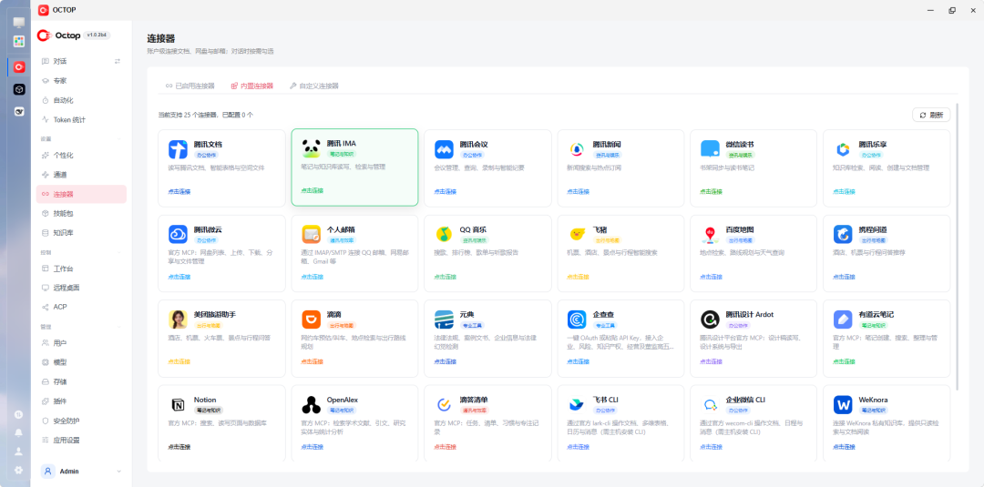The width and height of the screenshot is (984, 487).
Task: Go to 自动化 in the sidebar
Action: tap(82, 100)
